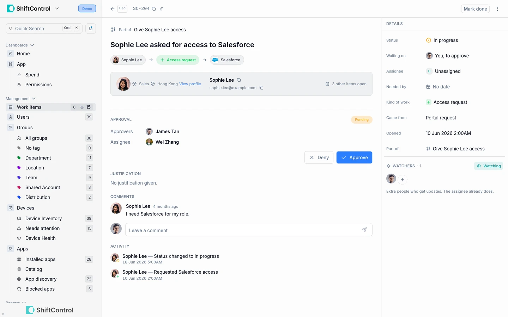
Task: Send the comment with the paper plane icon
Action: [364, 230]
